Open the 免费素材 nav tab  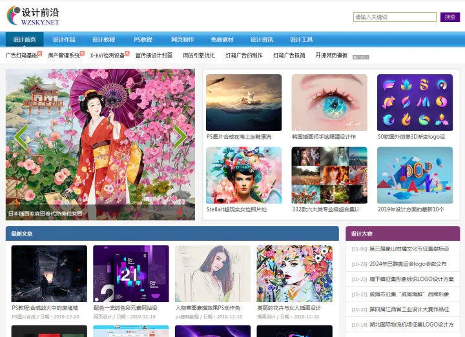coord(222,39)
